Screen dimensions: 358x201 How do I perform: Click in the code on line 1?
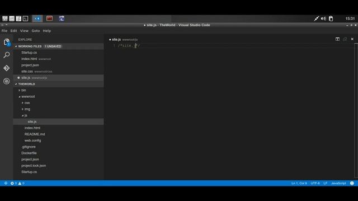coord(129,46)
